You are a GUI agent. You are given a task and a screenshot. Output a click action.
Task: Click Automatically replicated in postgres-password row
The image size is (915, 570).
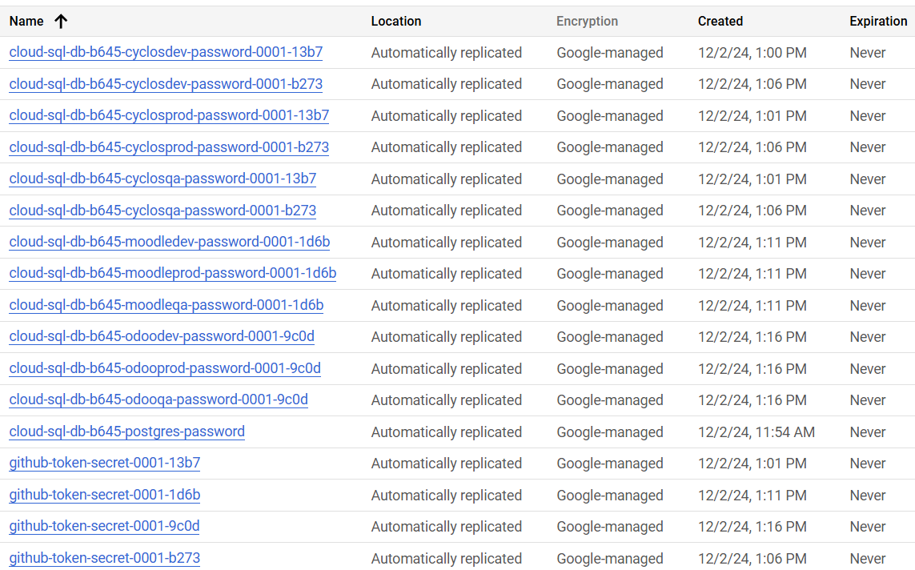tap(447, 432)
